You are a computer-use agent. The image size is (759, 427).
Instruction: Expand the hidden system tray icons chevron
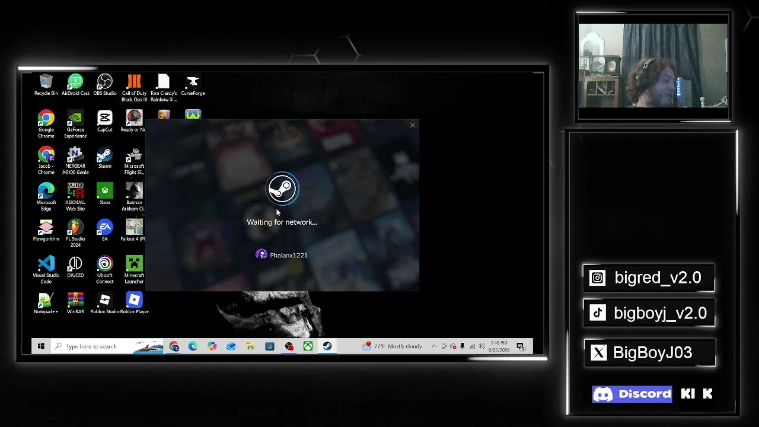point(434,346)
